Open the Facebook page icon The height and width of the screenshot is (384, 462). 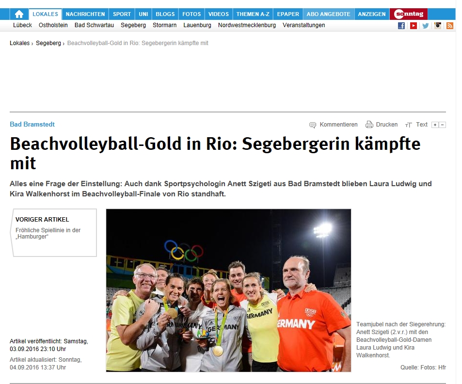[401, 26]
